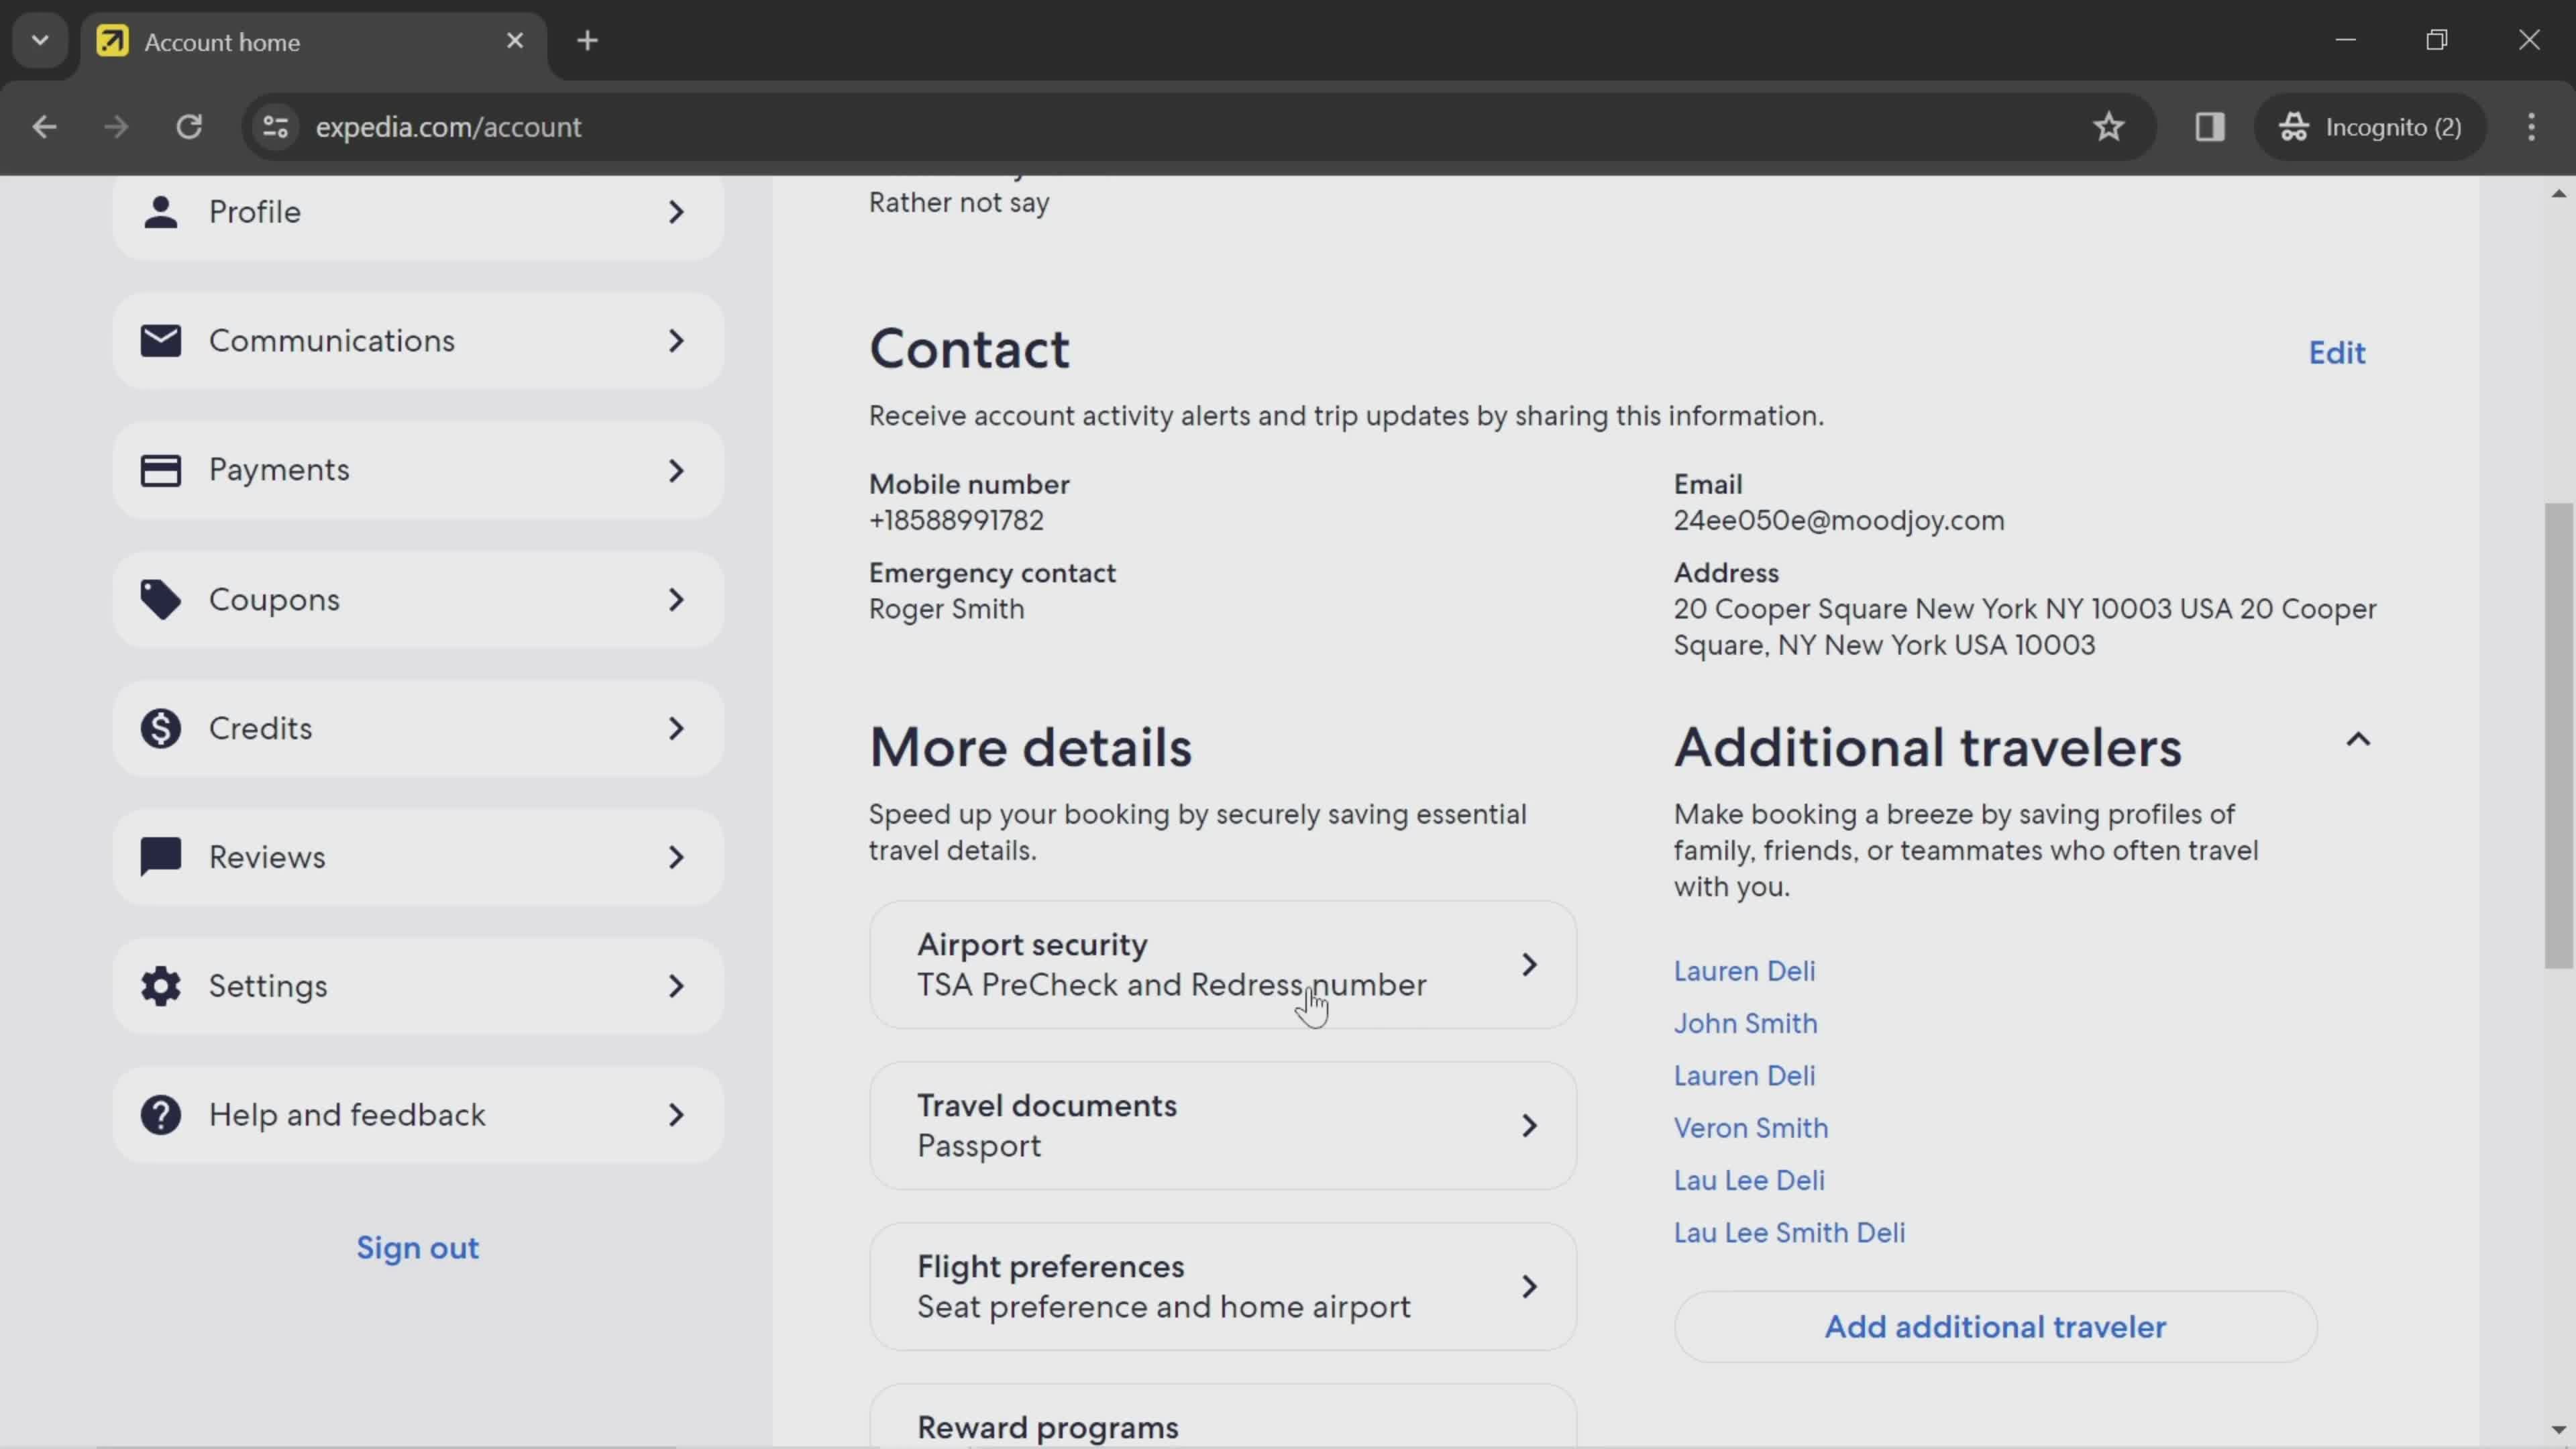Viewport: 2576px width, 1449px height.
Task: Select Veron Smith traveler profile
Action: point(1750,1127)
